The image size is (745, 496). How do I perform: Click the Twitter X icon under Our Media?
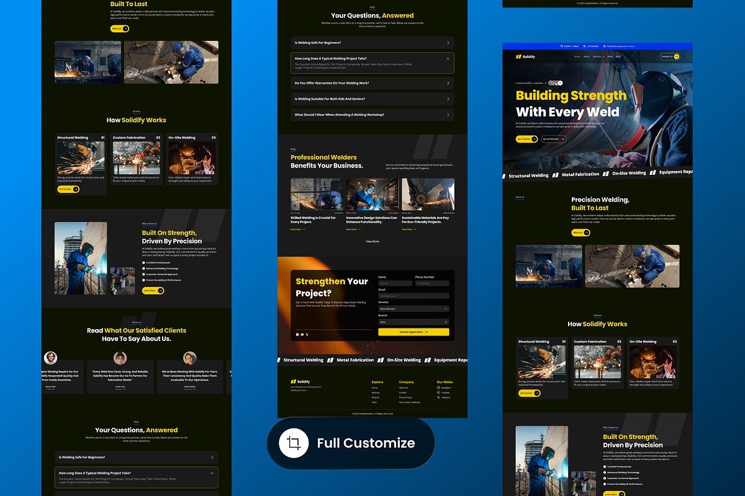(x=438, y=397)
